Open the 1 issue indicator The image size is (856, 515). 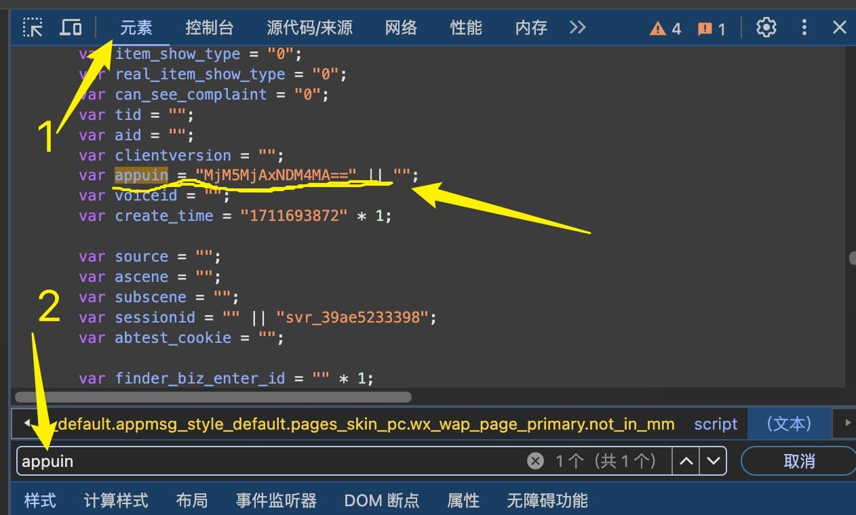click(x=712, y=28)
